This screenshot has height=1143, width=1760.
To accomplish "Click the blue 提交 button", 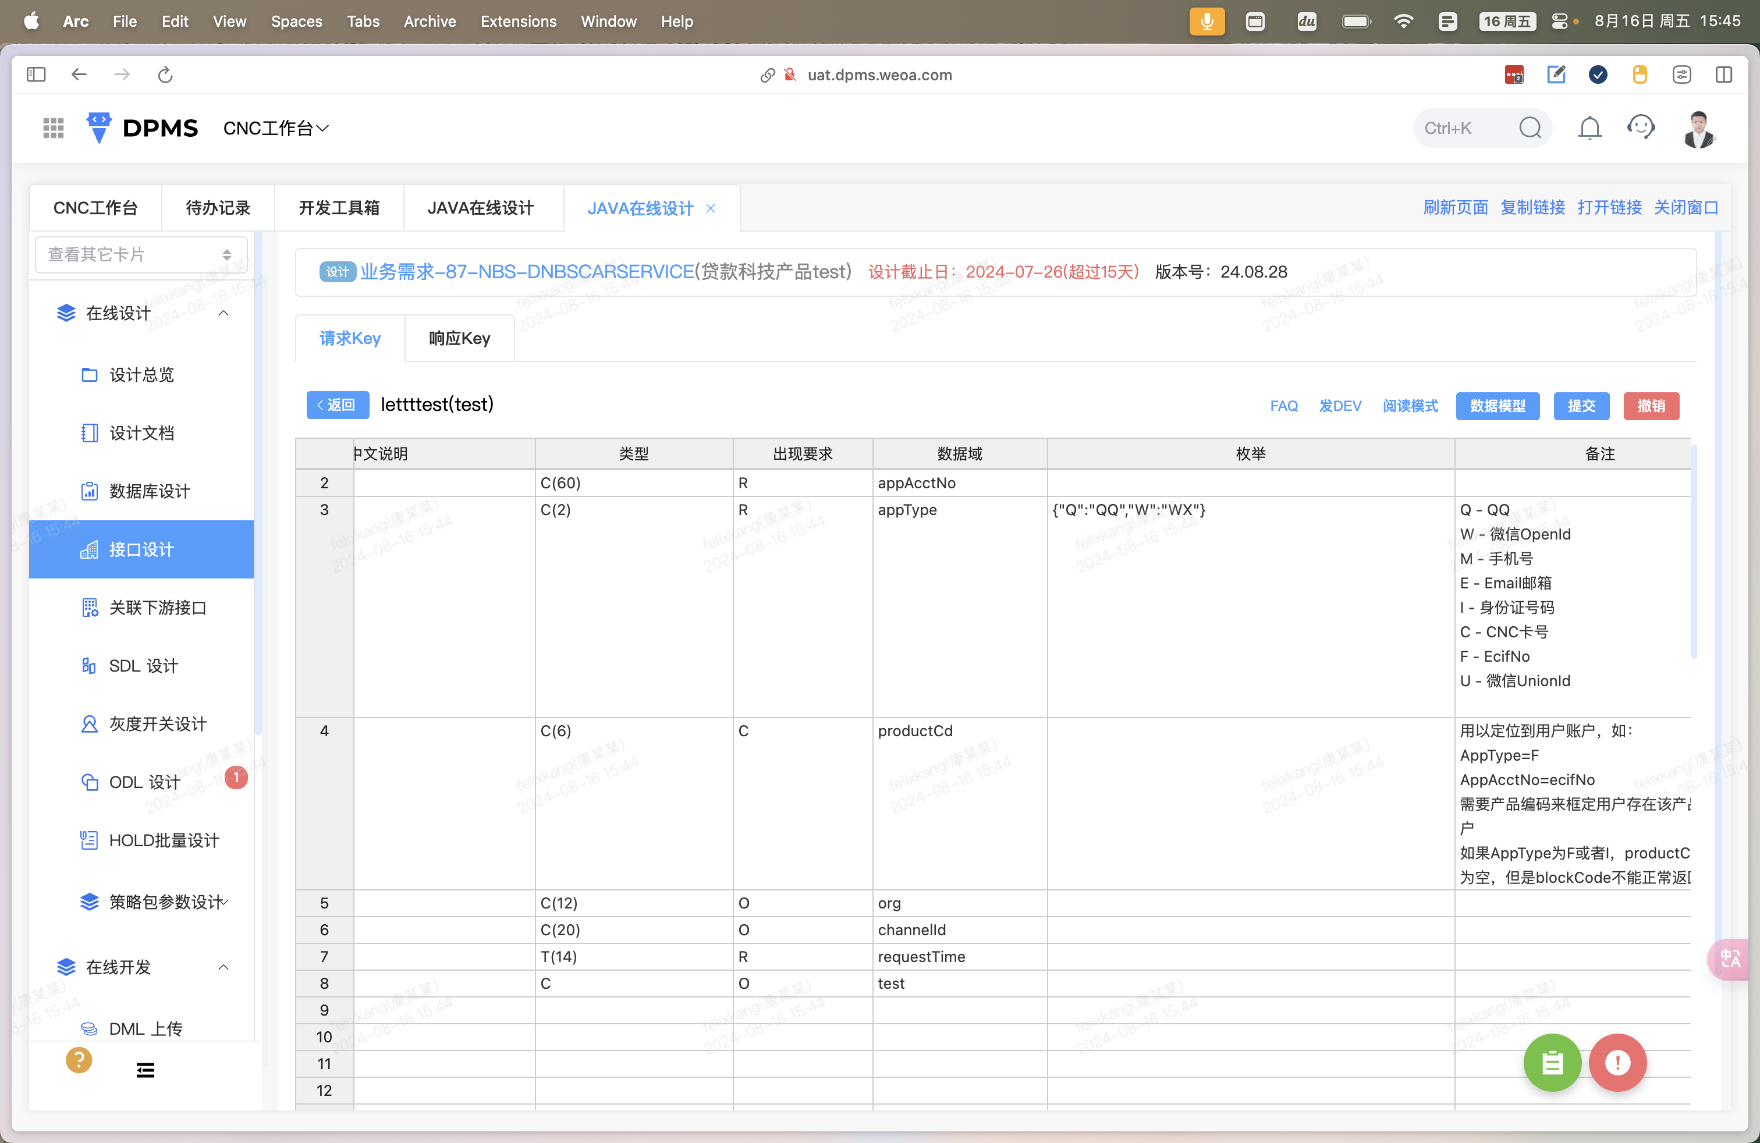I will [x=1581, y=406].
